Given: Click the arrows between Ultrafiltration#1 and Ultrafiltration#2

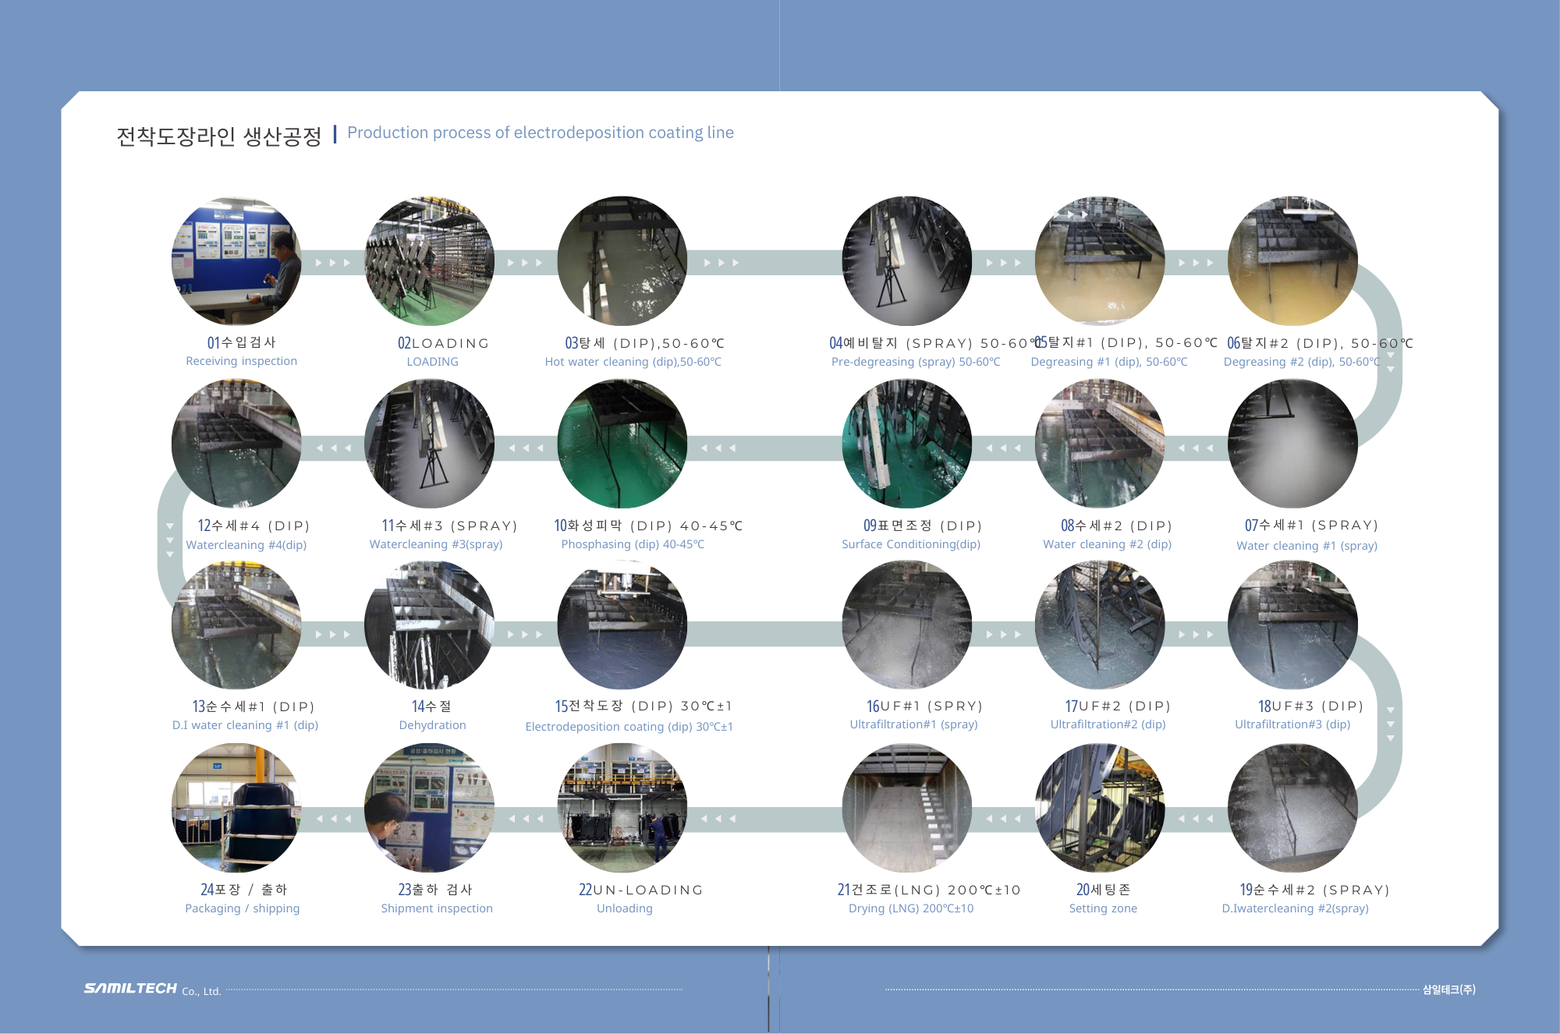Looking at the screenshot, I should coord(1004,635).
